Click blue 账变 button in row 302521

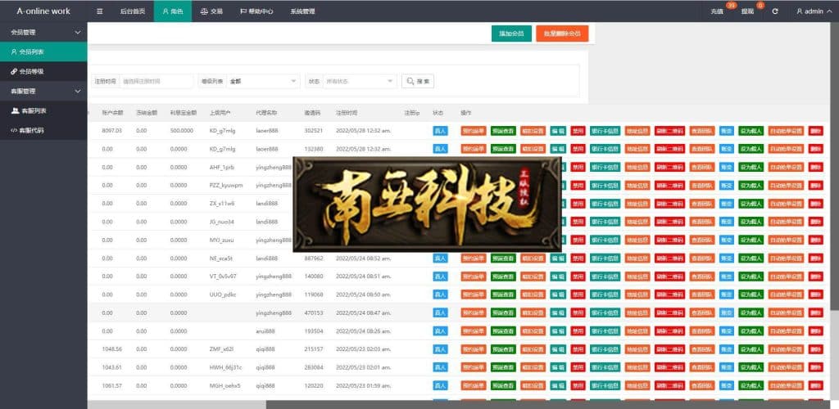pyautogui.click(x=727, y=131)
